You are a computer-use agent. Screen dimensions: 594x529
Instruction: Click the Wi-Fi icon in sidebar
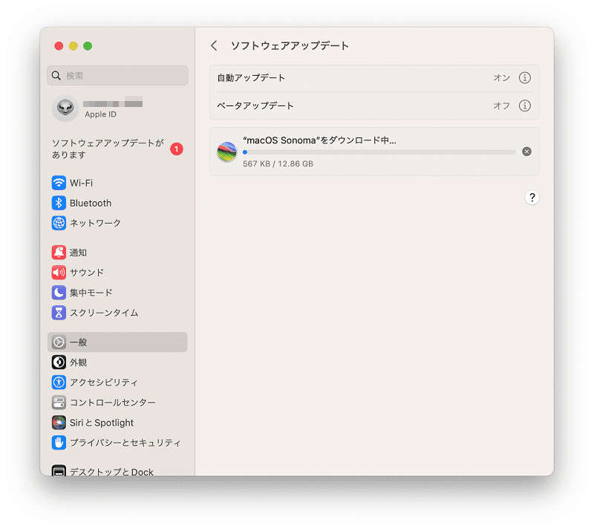coord(59,183)
